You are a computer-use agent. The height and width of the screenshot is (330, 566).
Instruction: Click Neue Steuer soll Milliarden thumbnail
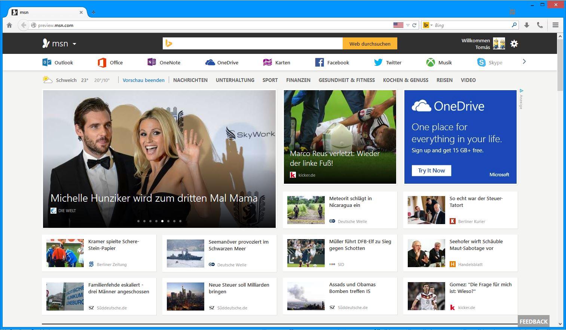(186, 296)
